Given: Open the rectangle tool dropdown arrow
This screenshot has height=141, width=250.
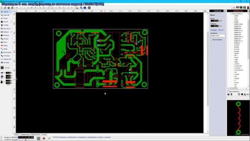Looking at the screenshot, I should 11,32.
